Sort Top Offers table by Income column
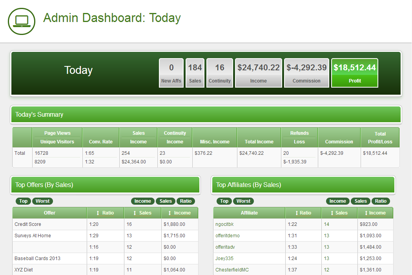This screenshot has height=275, width=412. point(179,213)
